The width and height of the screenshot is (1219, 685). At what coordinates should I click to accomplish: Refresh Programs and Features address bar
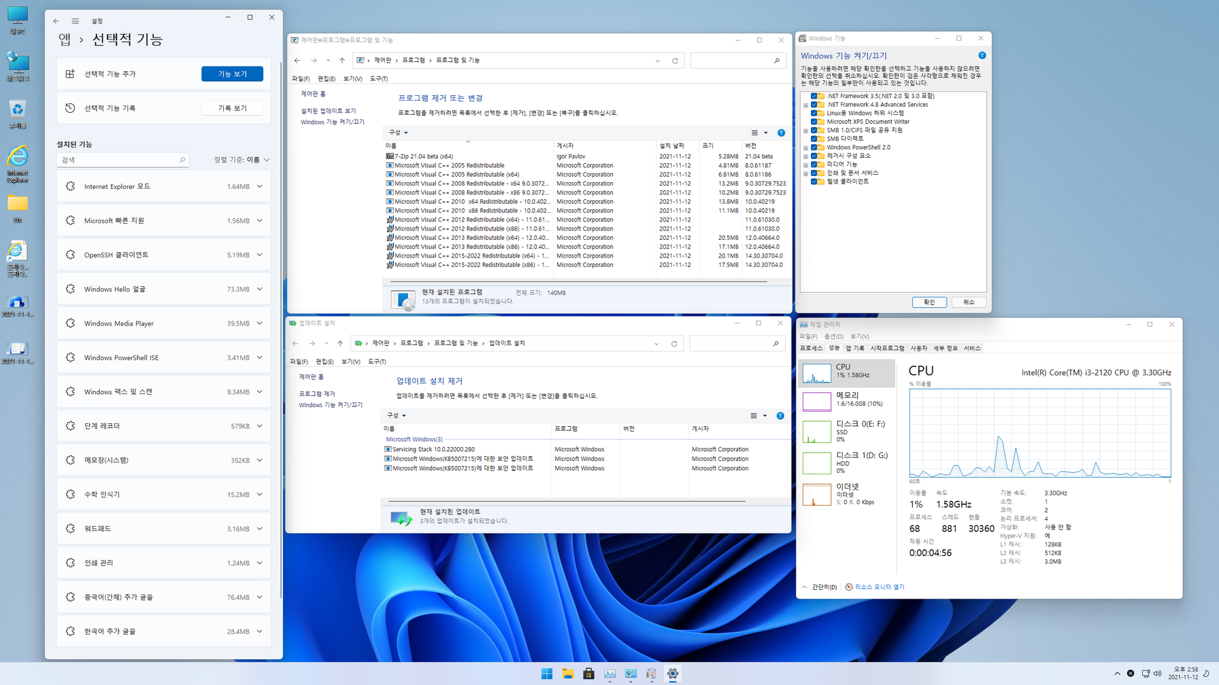pyautogui.click(x=675, y=60)
